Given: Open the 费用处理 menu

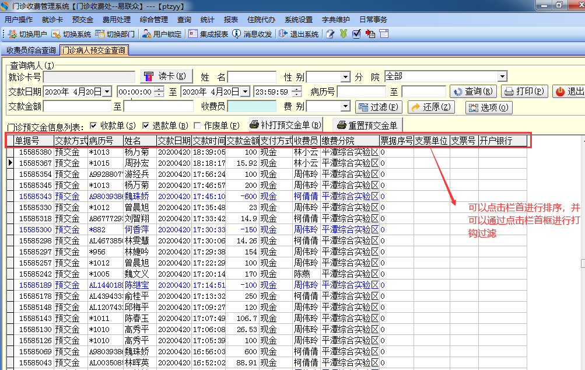Looking at the screenshot, I should pyautogui.click(x=117, y=19).
